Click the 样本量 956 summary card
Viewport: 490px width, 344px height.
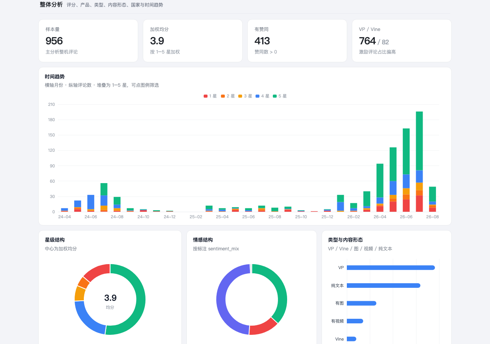88,41
